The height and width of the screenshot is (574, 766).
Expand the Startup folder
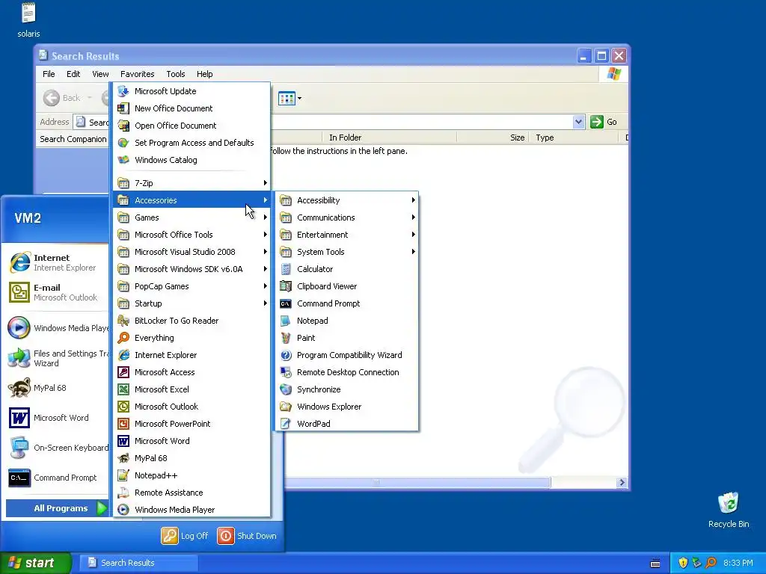(191, 303)
